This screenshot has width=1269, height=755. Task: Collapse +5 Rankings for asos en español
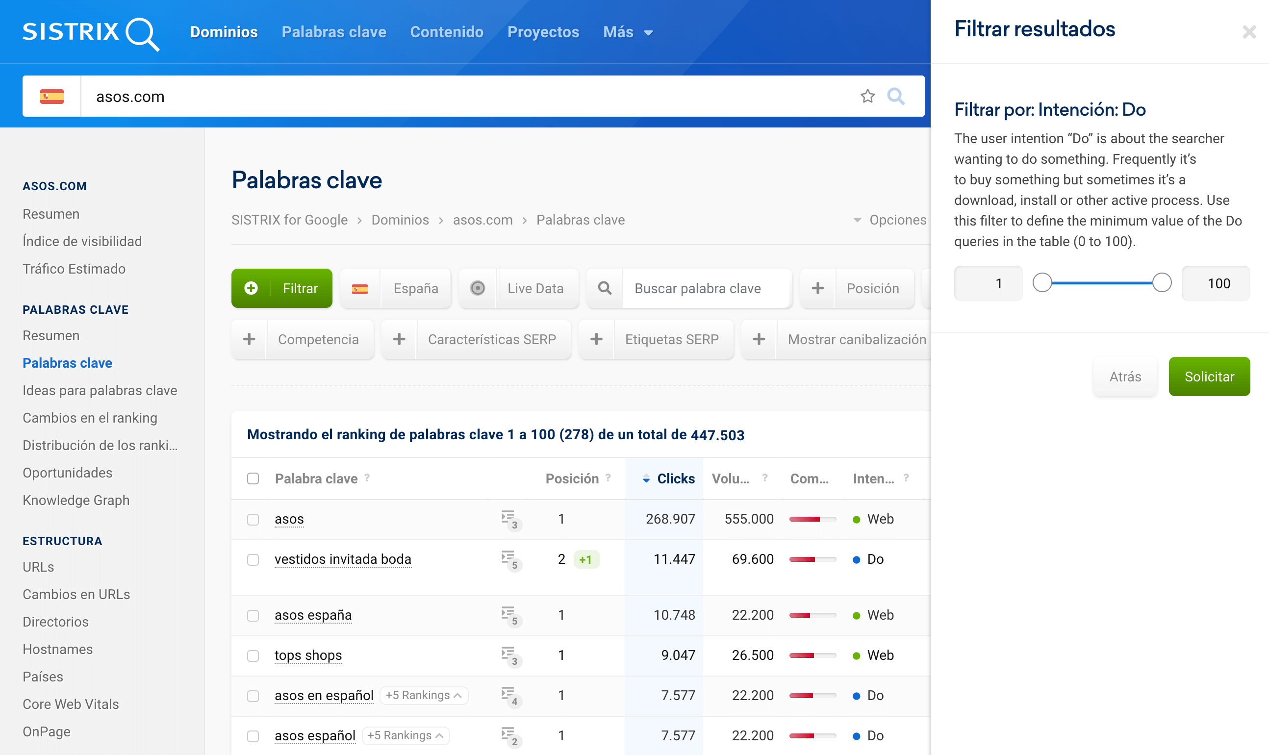423,695
